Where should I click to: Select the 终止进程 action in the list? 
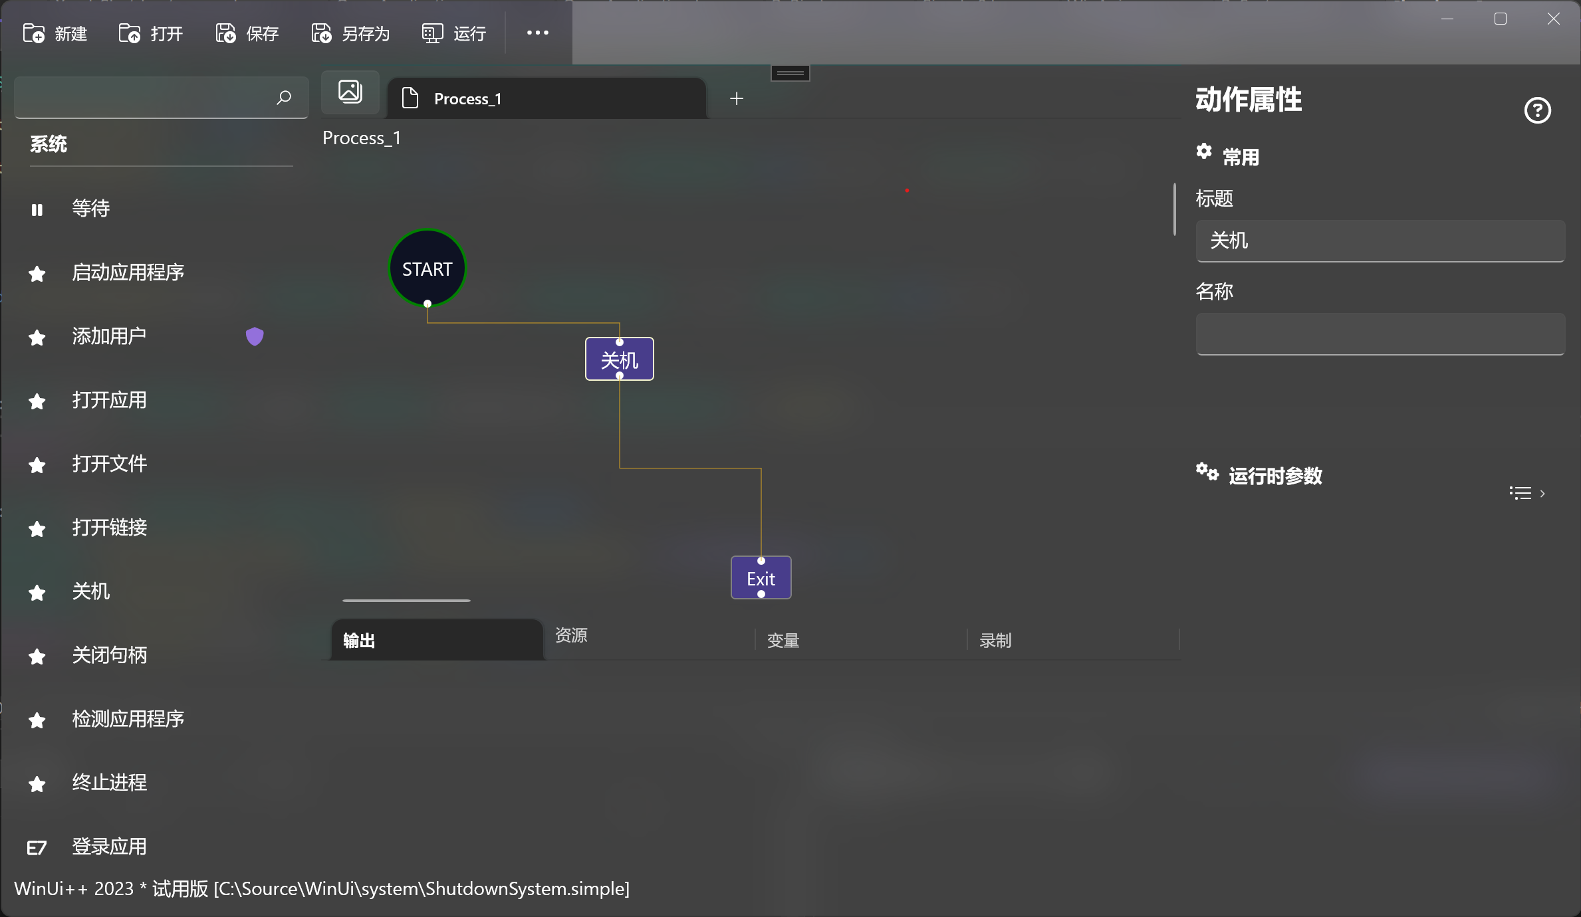coord(110,783)
